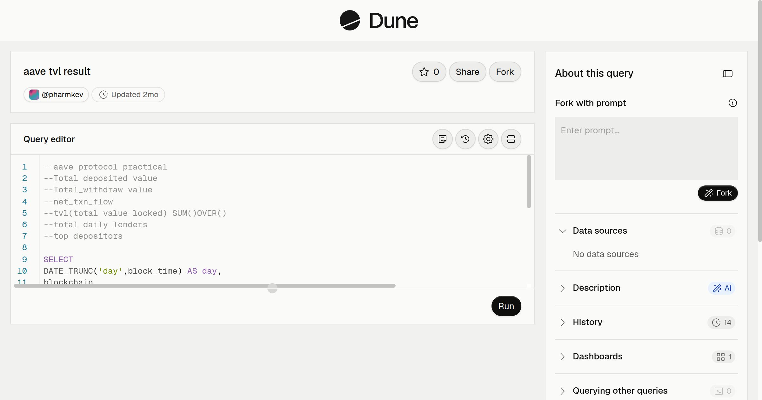
Task: Click the DATE_TRUNC expression on line 10
Action: (x=113, y=271)
